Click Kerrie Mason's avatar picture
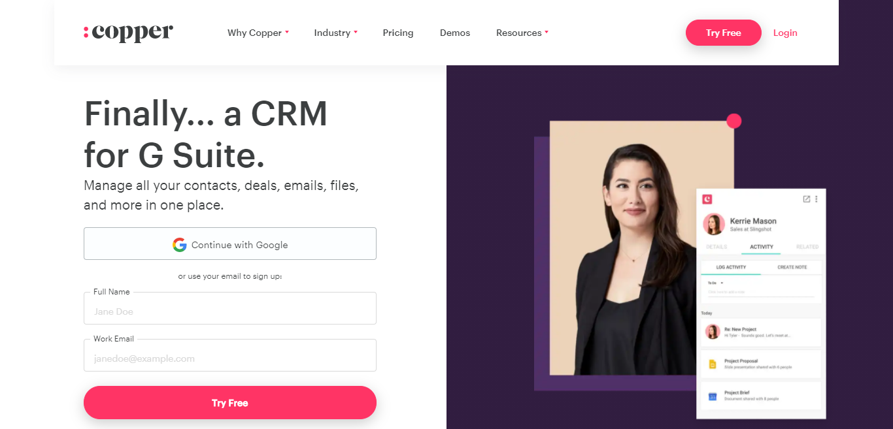The image size is (893, 429). click(714, 224)
